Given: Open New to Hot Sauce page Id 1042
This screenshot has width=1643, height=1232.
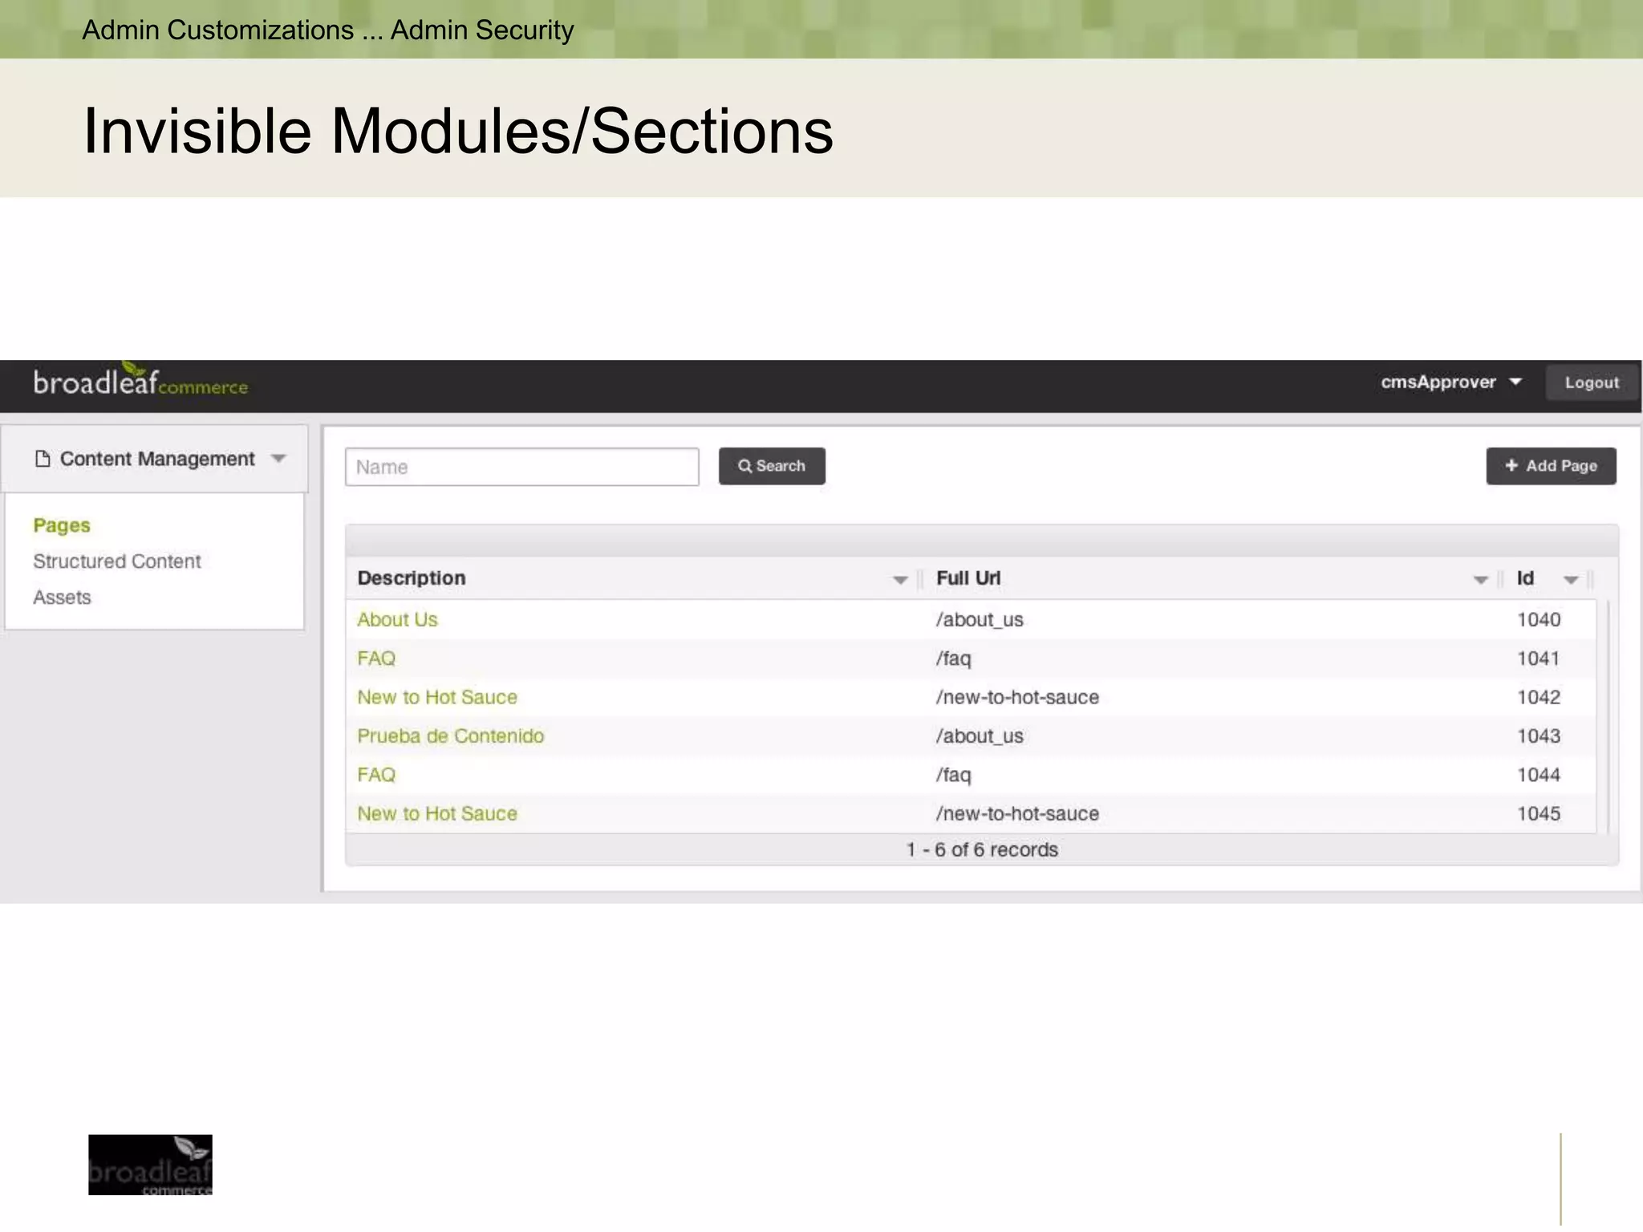Looking at the screenshot, I should point(437,697).
